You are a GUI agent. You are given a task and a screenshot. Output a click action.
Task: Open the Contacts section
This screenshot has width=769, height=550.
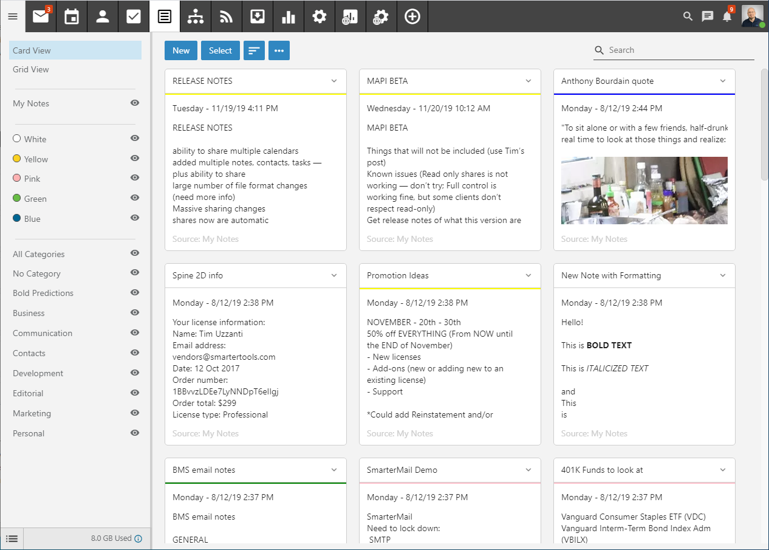click(x=102, y=16)
